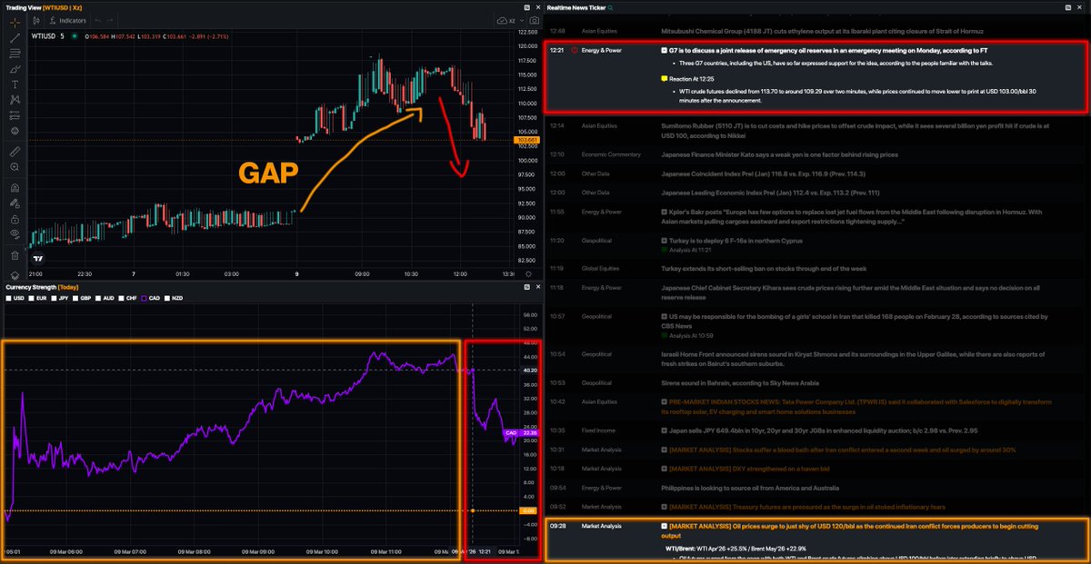This screenshot has width=1091, height=564.
Task: Select the ruler measure tool
Action: [15, 152]
